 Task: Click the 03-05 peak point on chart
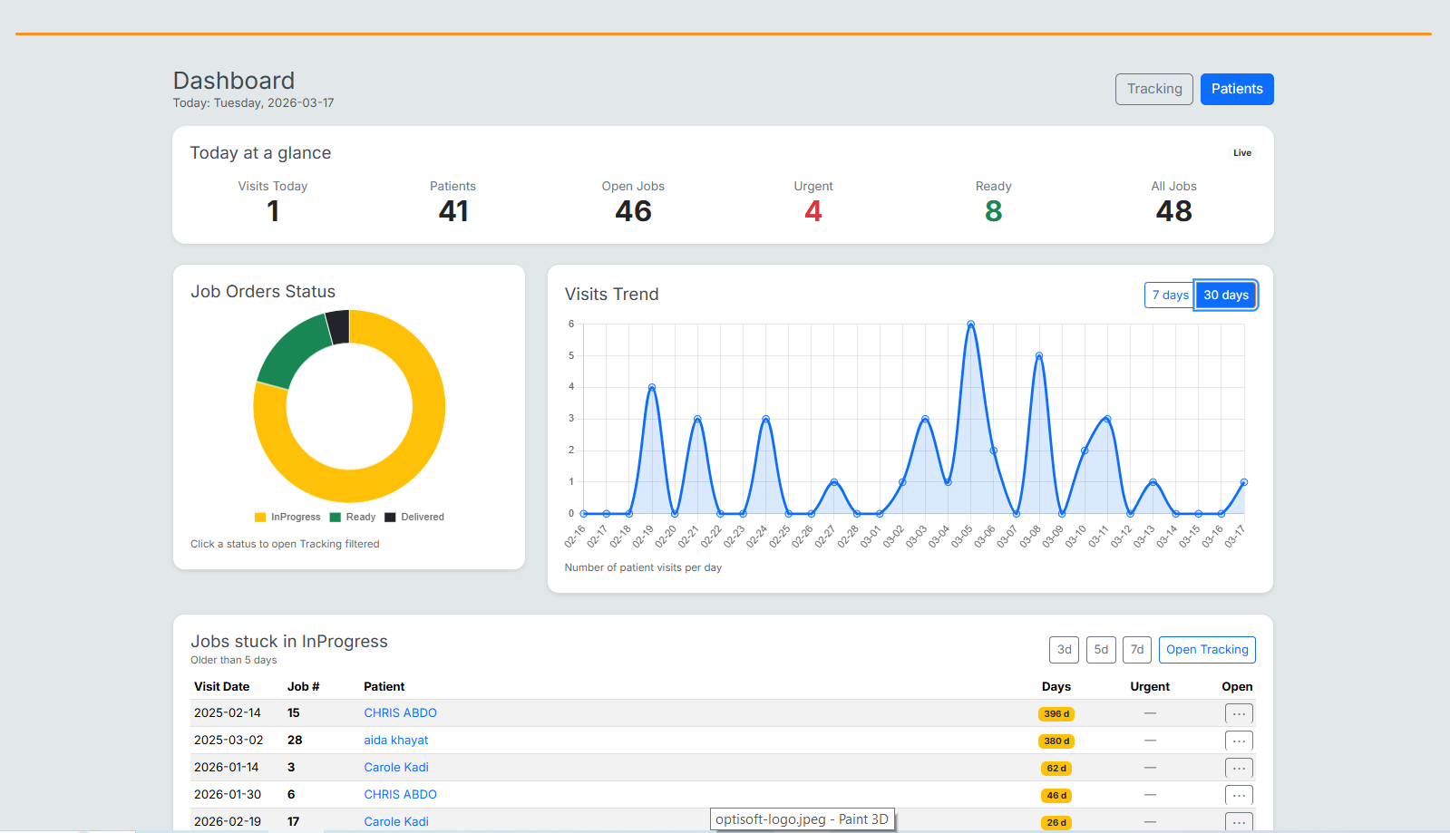tap(970, 324)
